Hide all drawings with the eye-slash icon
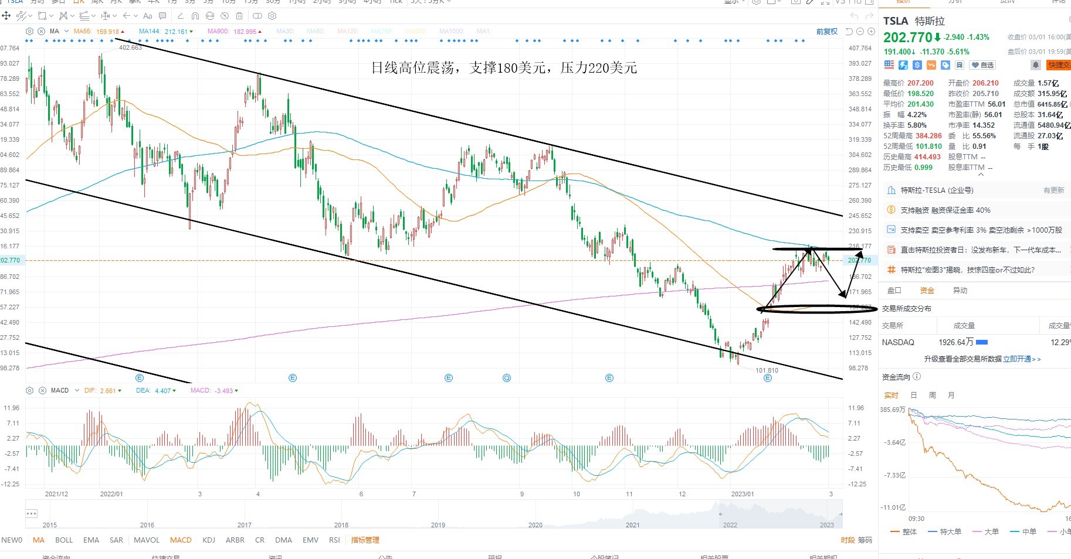Viewport: 1071px width, 559px height. (x=225, y=16)
